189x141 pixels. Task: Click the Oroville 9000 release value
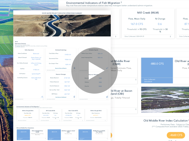pyautogui.click(x=100, y=86)
